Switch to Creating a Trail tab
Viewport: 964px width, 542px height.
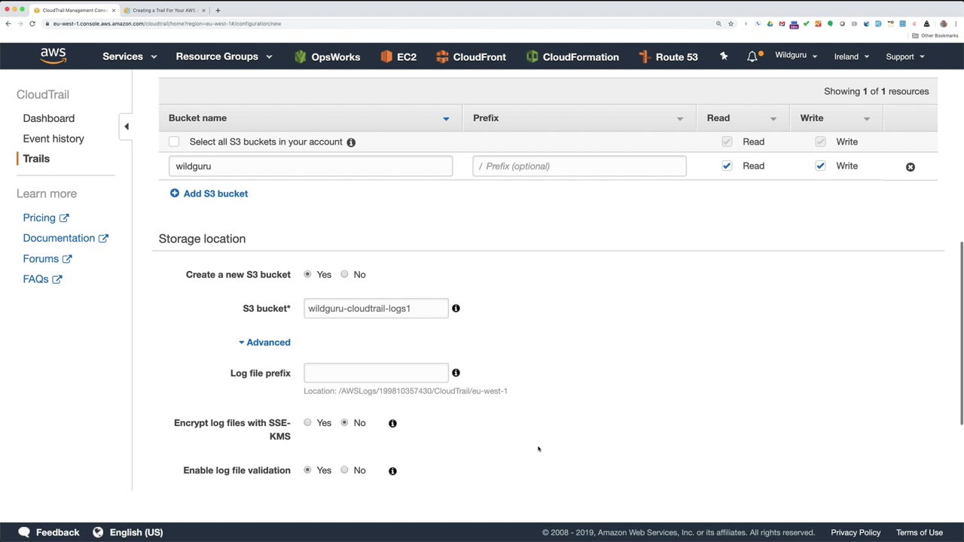(x=163, y=11)
